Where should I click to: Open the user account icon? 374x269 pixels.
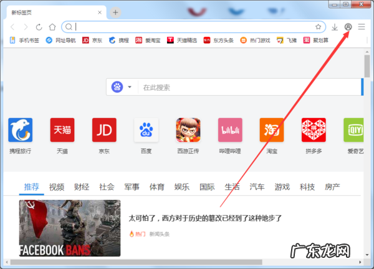(x=348, y=27)
